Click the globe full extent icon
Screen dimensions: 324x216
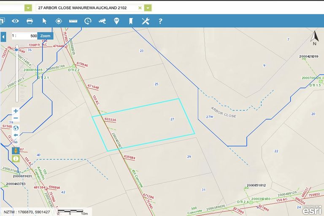click(x=16, y=128)
